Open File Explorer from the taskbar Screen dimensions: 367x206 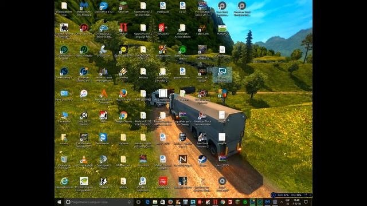click(x=155, y=202)
